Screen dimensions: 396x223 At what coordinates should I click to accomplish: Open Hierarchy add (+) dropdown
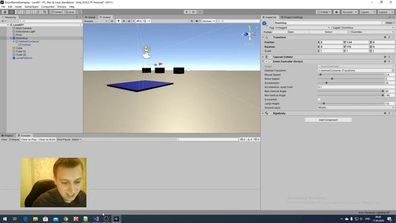(x=4, y=21)
